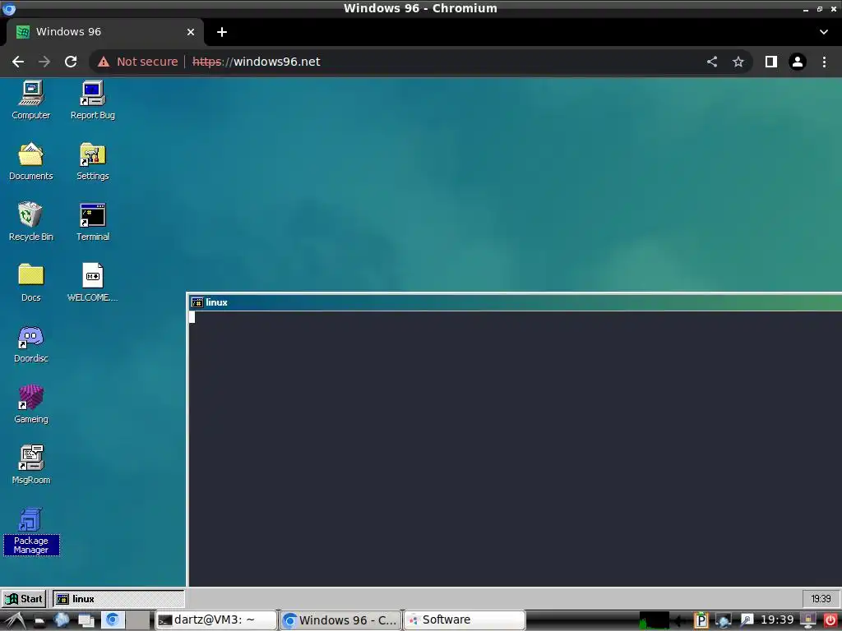Viewport: 842px width, 631px height.
Task: Close the Windows 96 tab
Action: click(191, 32)
